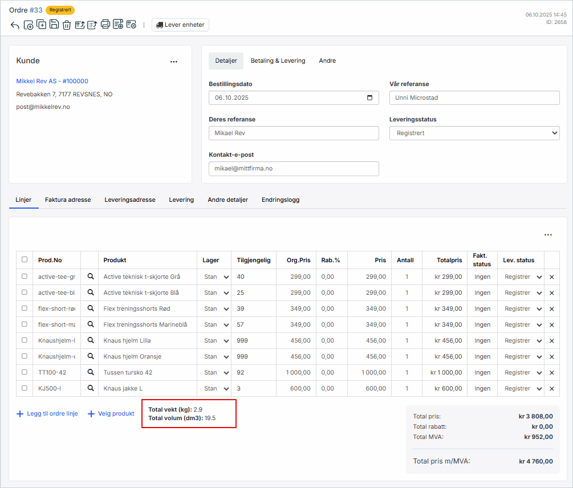This screenshot has width=573, height=488.
Task: Check the Active teknisk t-skjorte Grå row
Action: click(x=24, y=276)
